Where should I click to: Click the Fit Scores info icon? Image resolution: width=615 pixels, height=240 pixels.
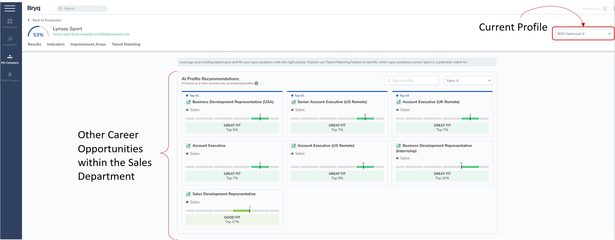tap(256, 83)
